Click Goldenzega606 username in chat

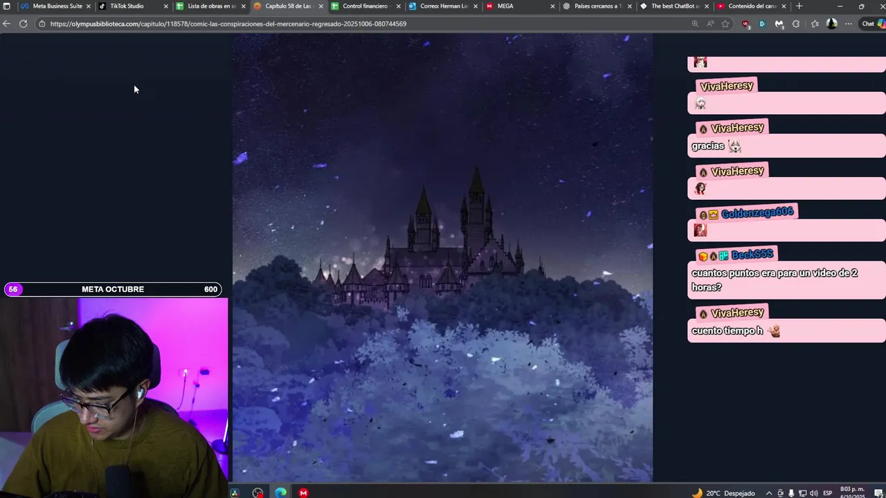(757, 213)
